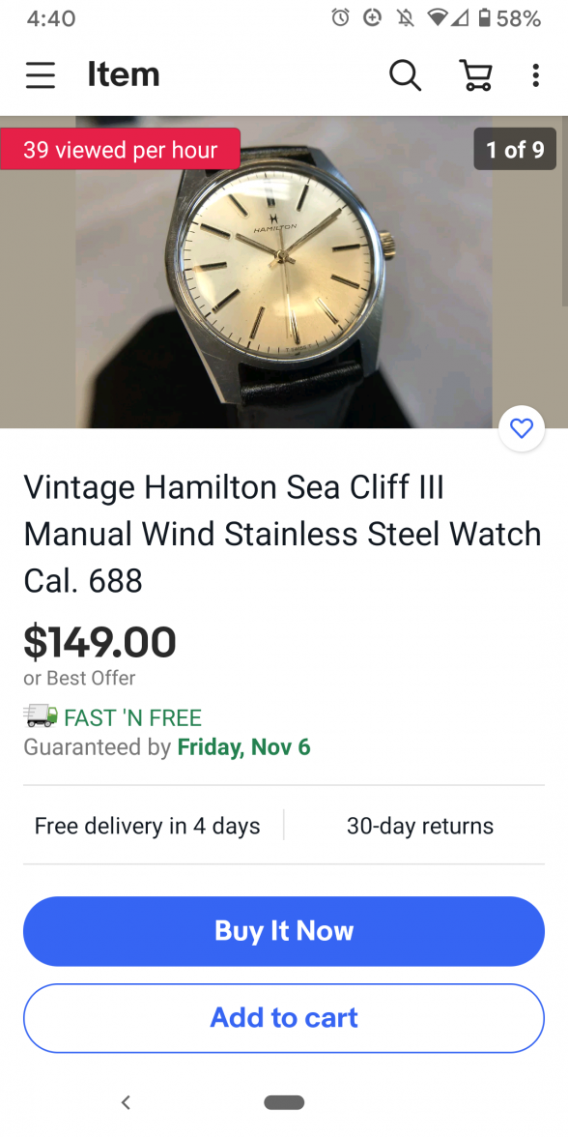Open the hamburger navigation menu
Image resolution: width=568 pixels, height=1137 pixels.
41,74
